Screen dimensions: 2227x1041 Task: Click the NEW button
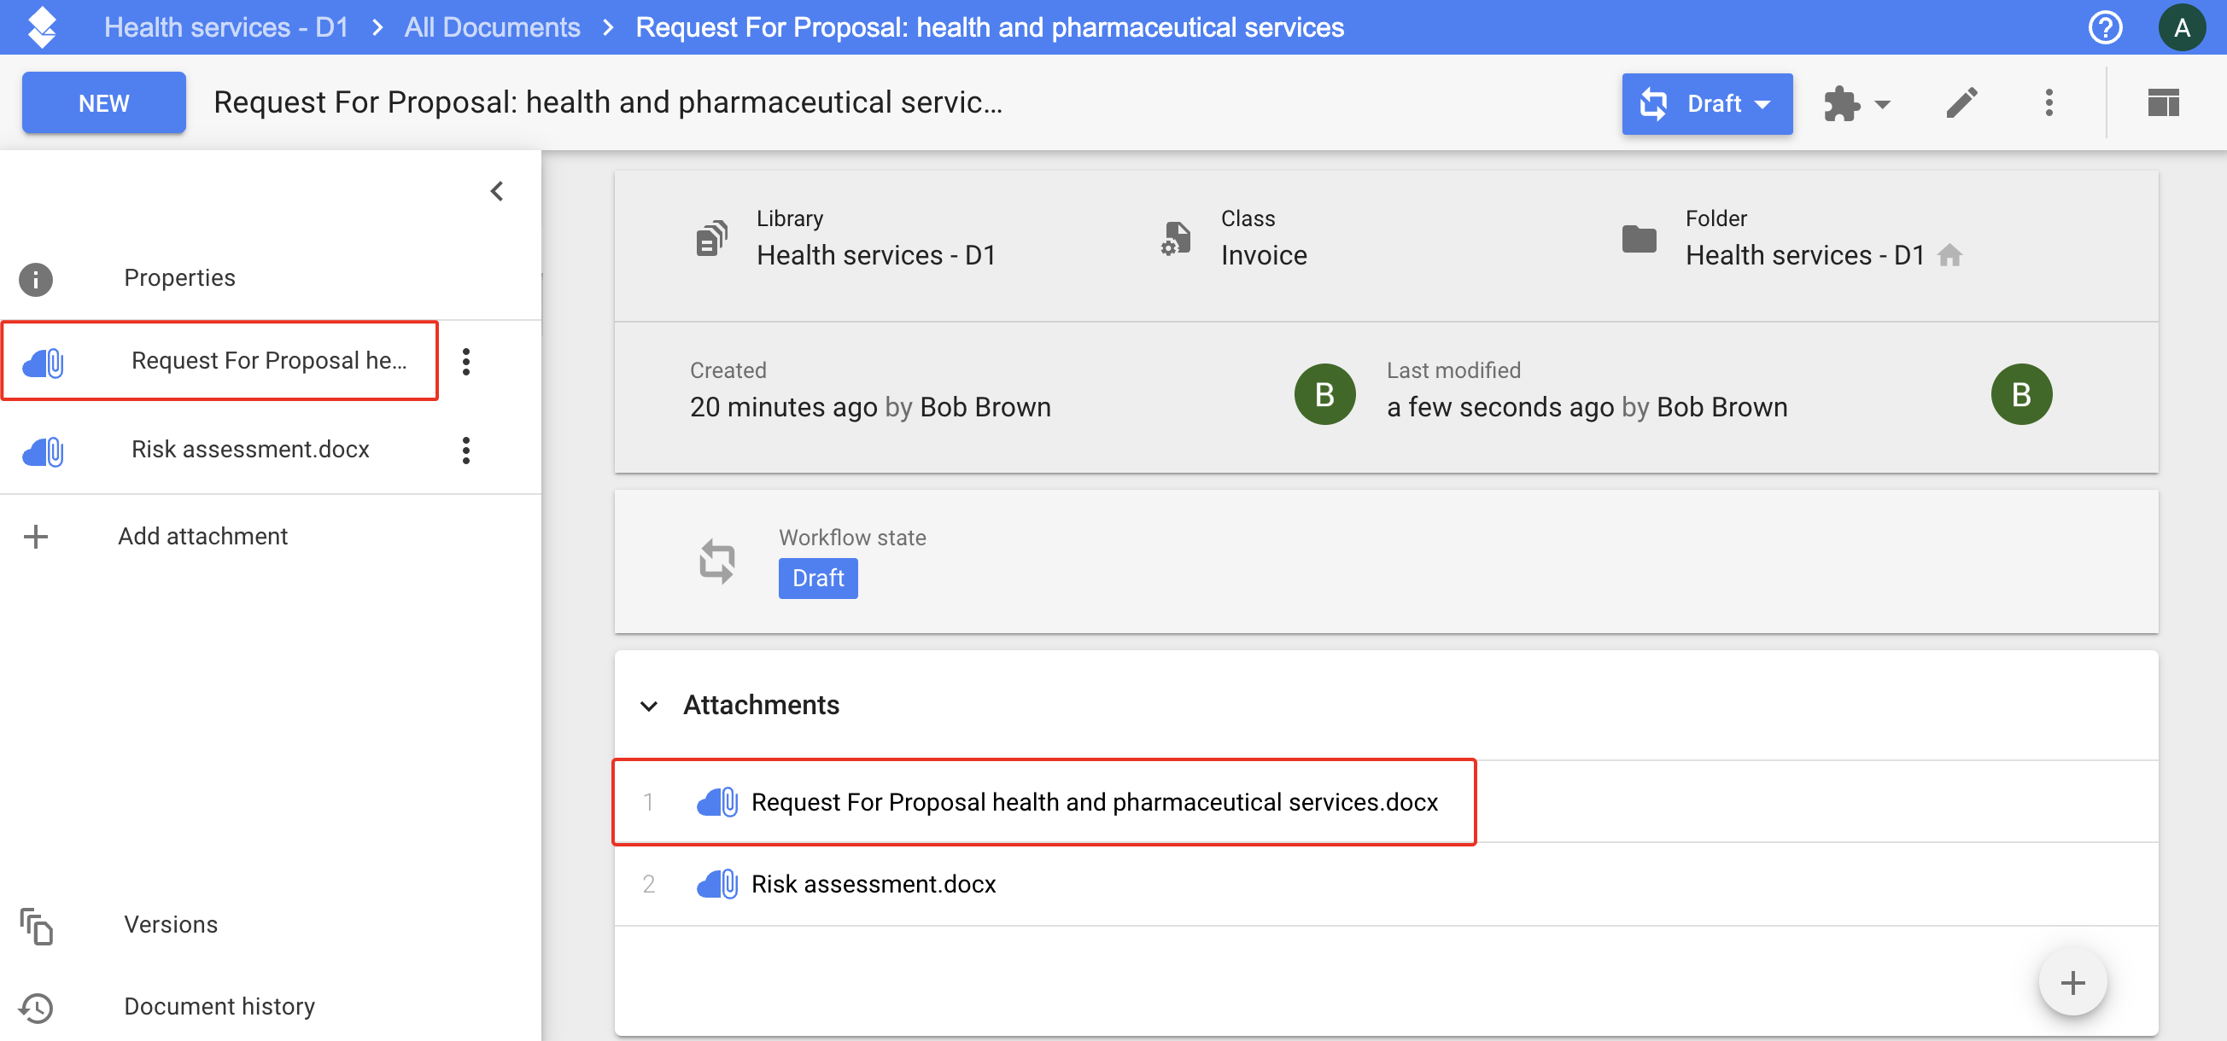(103, 102)
